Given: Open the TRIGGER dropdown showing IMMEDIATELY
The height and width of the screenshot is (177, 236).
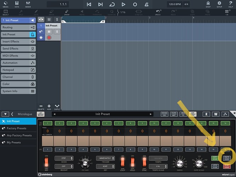Looking at the screenshot, I should click(105, 158).
